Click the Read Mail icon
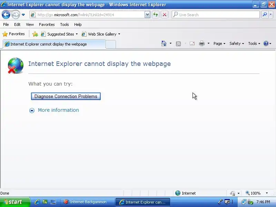The image size is (276, 207). (192, 43)
